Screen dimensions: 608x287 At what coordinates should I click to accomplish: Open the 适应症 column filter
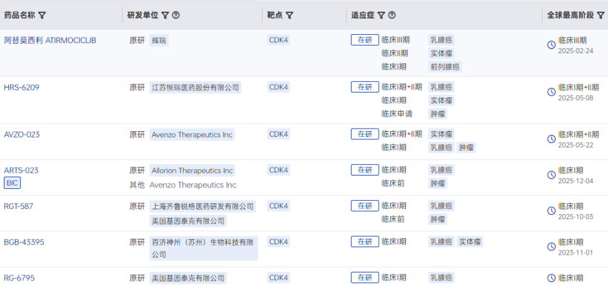(381, 15)
